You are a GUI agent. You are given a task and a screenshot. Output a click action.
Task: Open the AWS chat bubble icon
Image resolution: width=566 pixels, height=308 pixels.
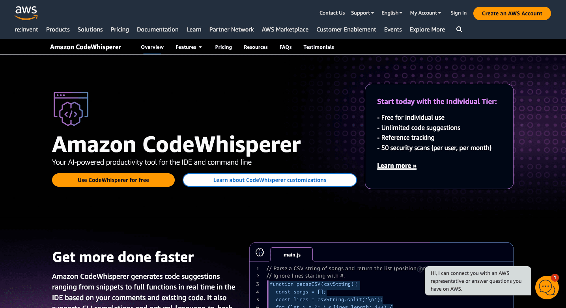tap(547, 288)
